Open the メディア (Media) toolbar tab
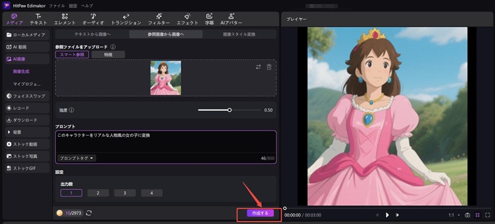This screenshot has width=495, height=224. coord(14,19)
